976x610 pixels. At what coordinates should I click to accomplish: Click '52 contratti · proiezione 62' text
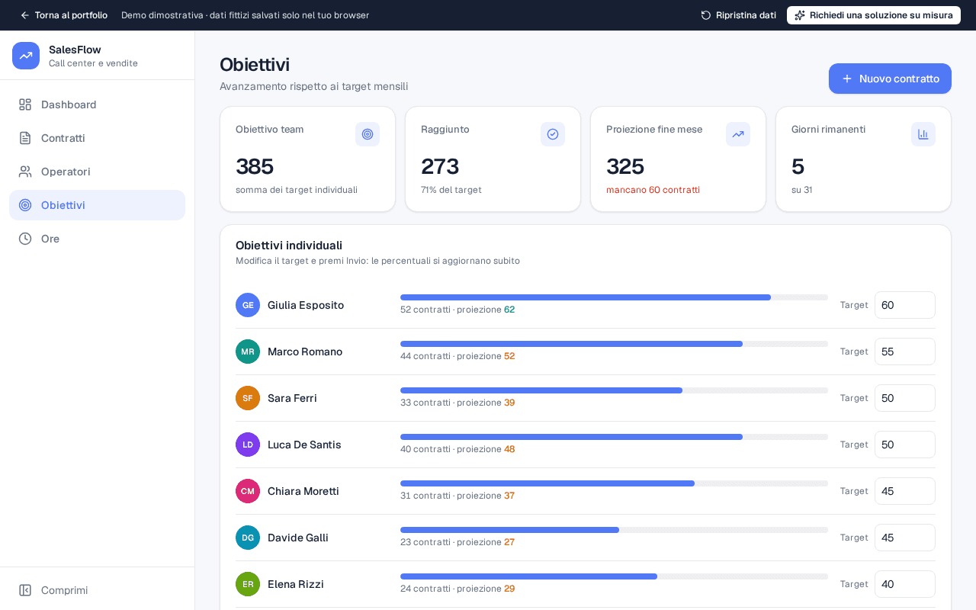pyautogui.click(x=457, y=310)
